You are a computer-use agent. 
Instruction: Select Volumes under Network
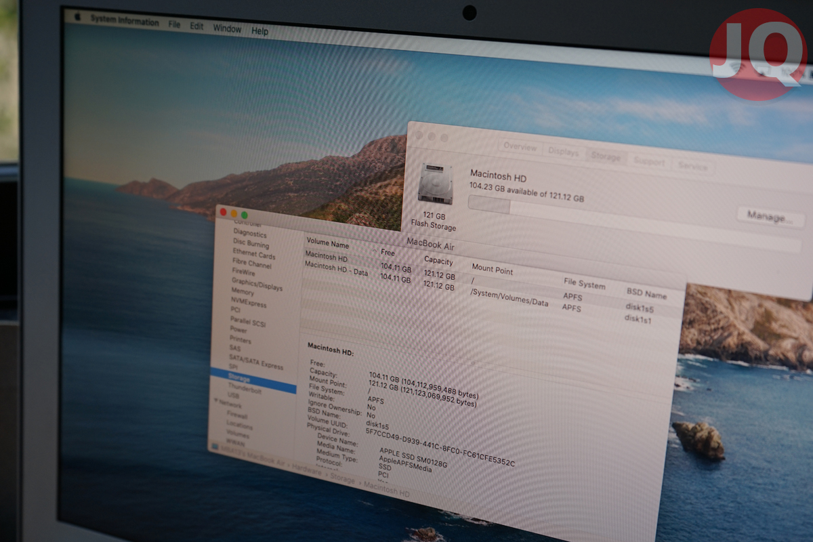pyautogui.click(x=237, y=434)
